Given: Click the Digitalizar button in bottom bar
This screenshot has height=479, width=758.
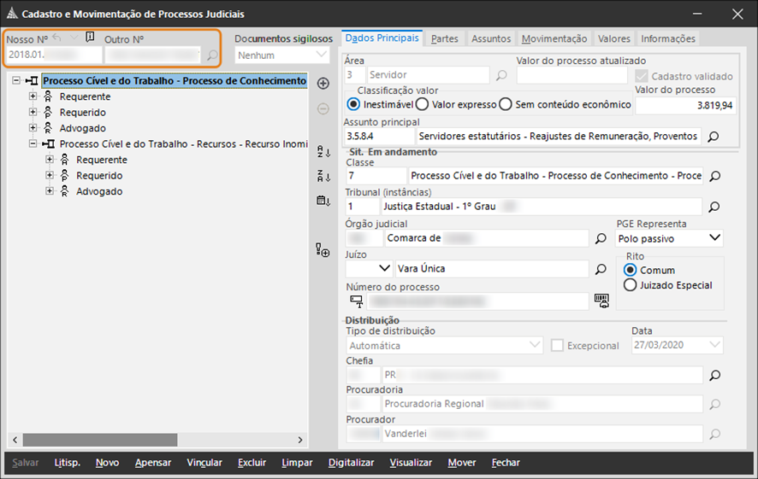Looking at the screenshot, I should click(x=351, y=463).
